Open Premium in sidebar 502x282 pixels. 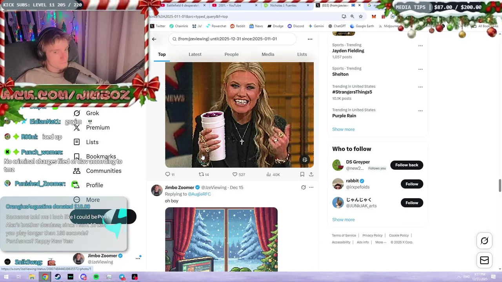pyautogui.click(x=92, y=127)
